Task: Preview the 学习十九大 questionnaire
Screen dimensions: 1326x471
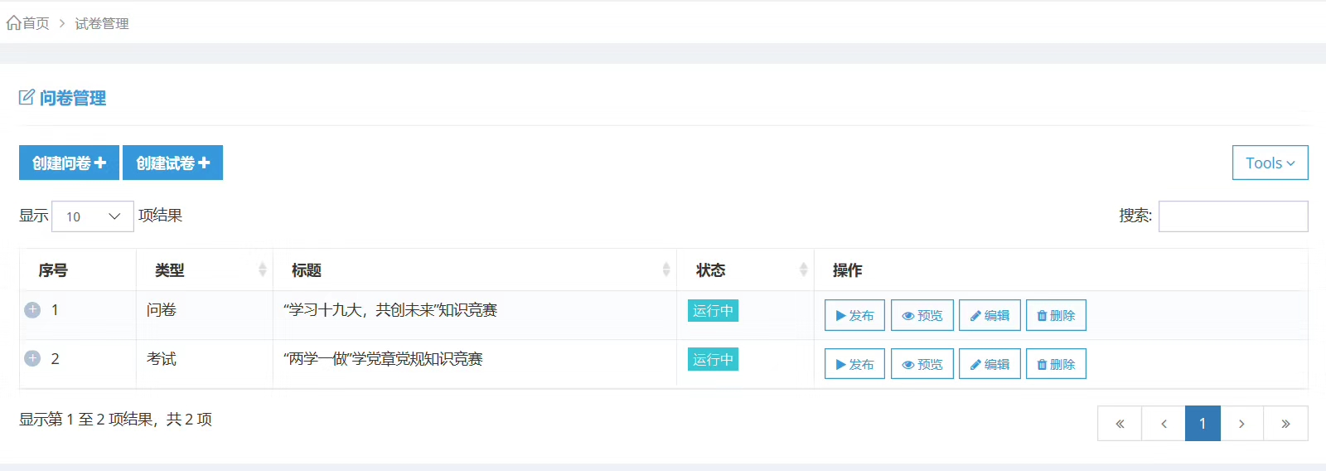Action: point(922,315)
